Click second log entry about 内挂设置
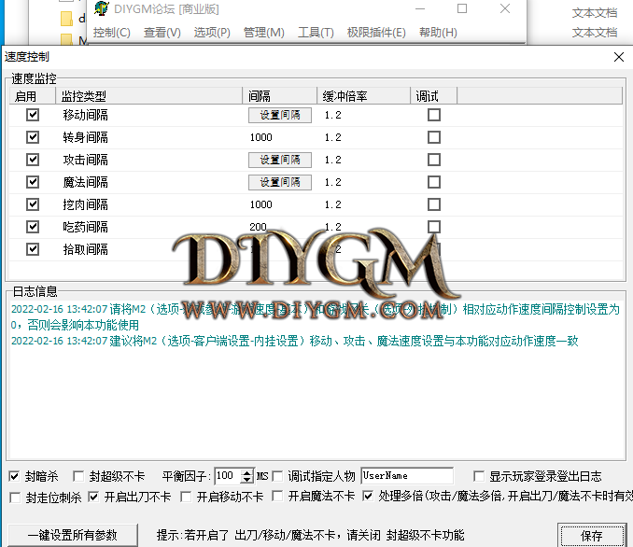This screenshot has width=633, height=547. [295, 341]
